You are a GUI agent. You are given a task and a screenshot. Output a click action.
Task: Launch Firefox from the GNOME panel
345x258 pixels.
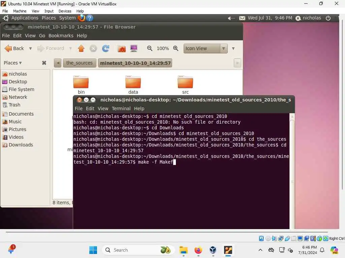tap(82, 18)
